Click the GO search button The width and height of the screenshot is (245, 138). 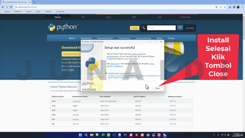pos(180,28)
